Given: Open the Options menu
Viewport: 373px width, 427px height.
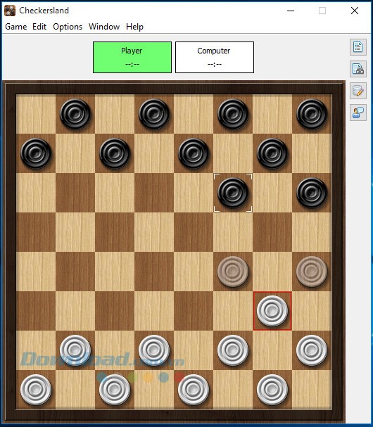Looking at the screenshot, I should click(x=68, y=27).
